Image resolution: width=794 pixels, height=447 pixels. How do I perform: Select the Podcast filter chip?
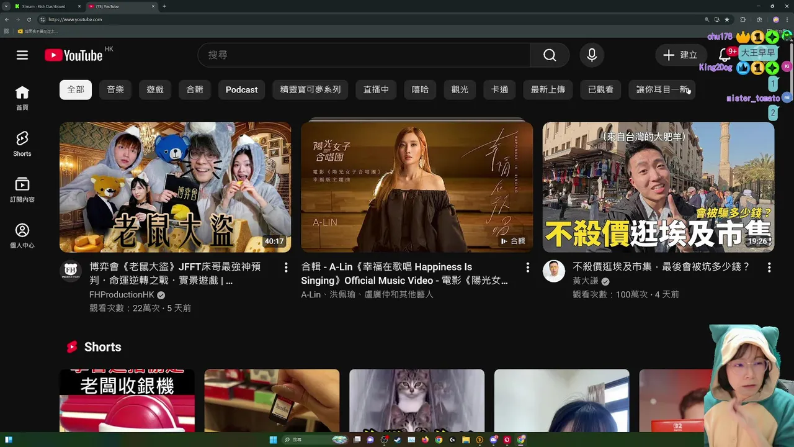pyautogui.click(x=241, y=89)
